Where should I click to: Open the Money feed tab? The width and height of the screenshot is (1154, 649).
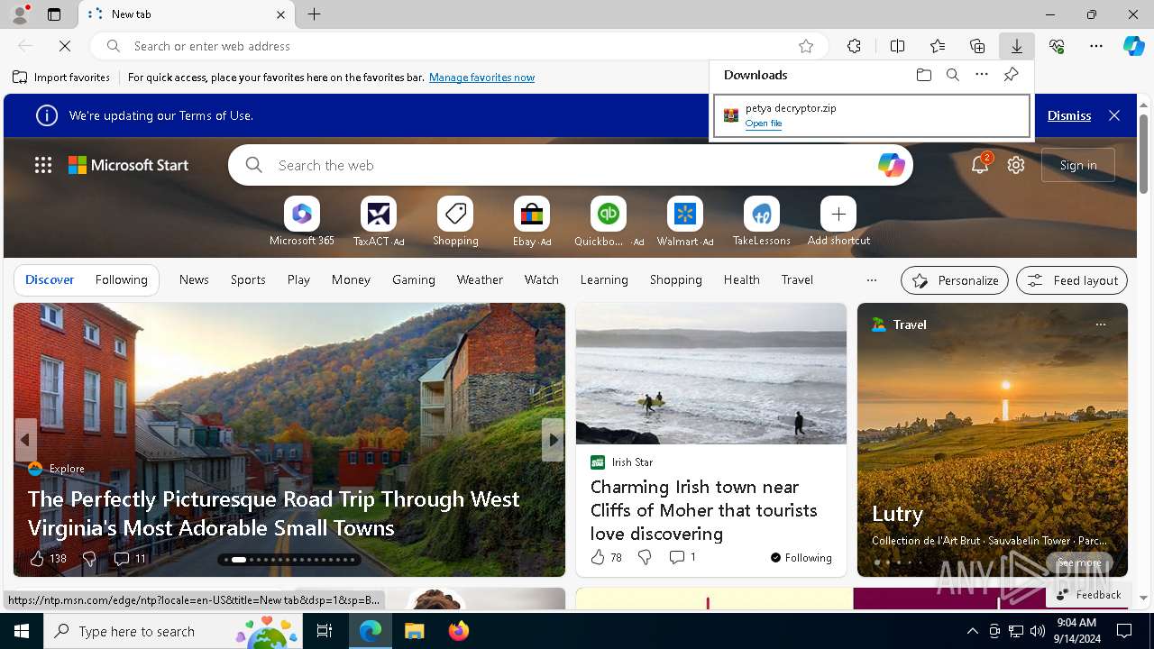[351, 279]
